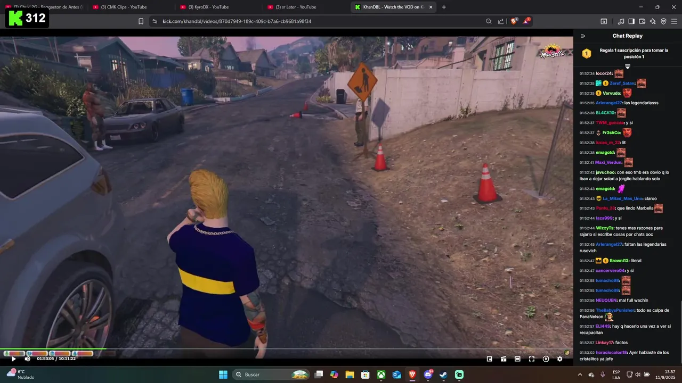This screenshot has height=383, width=682.
Task: Expand the gift subscription leaderboard
Action: [x=628, y=66]
